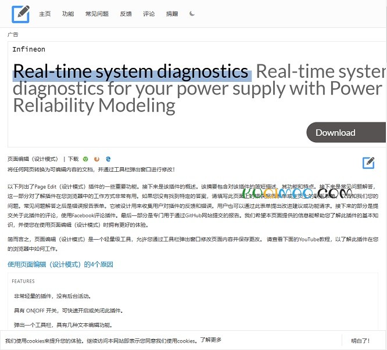Click the highlighted 'Real-time system diagnostics' ad headline
Image resolution: width=387 pixels, height=350 pixels.
pos(131,72)
